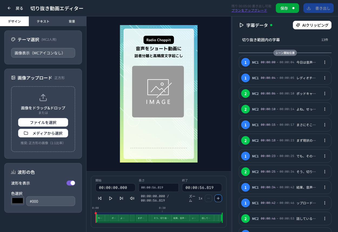Open options menu for subtitle まず現状の…
This screenshot has height=232, width=338.
pyautogui.click(x=325, y=140)
